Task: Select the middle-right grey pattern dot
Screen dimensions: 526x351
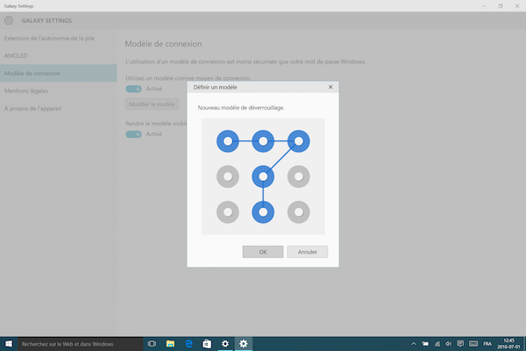Action: 299,176
